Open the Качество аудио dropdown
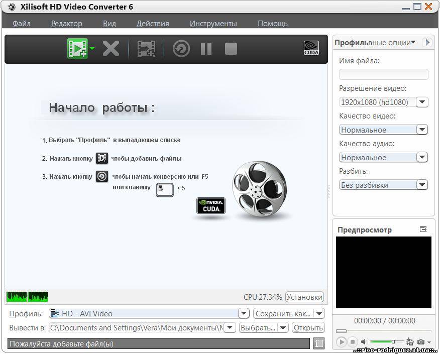This screenshot has width=440, height=355. tap(422, 157)
